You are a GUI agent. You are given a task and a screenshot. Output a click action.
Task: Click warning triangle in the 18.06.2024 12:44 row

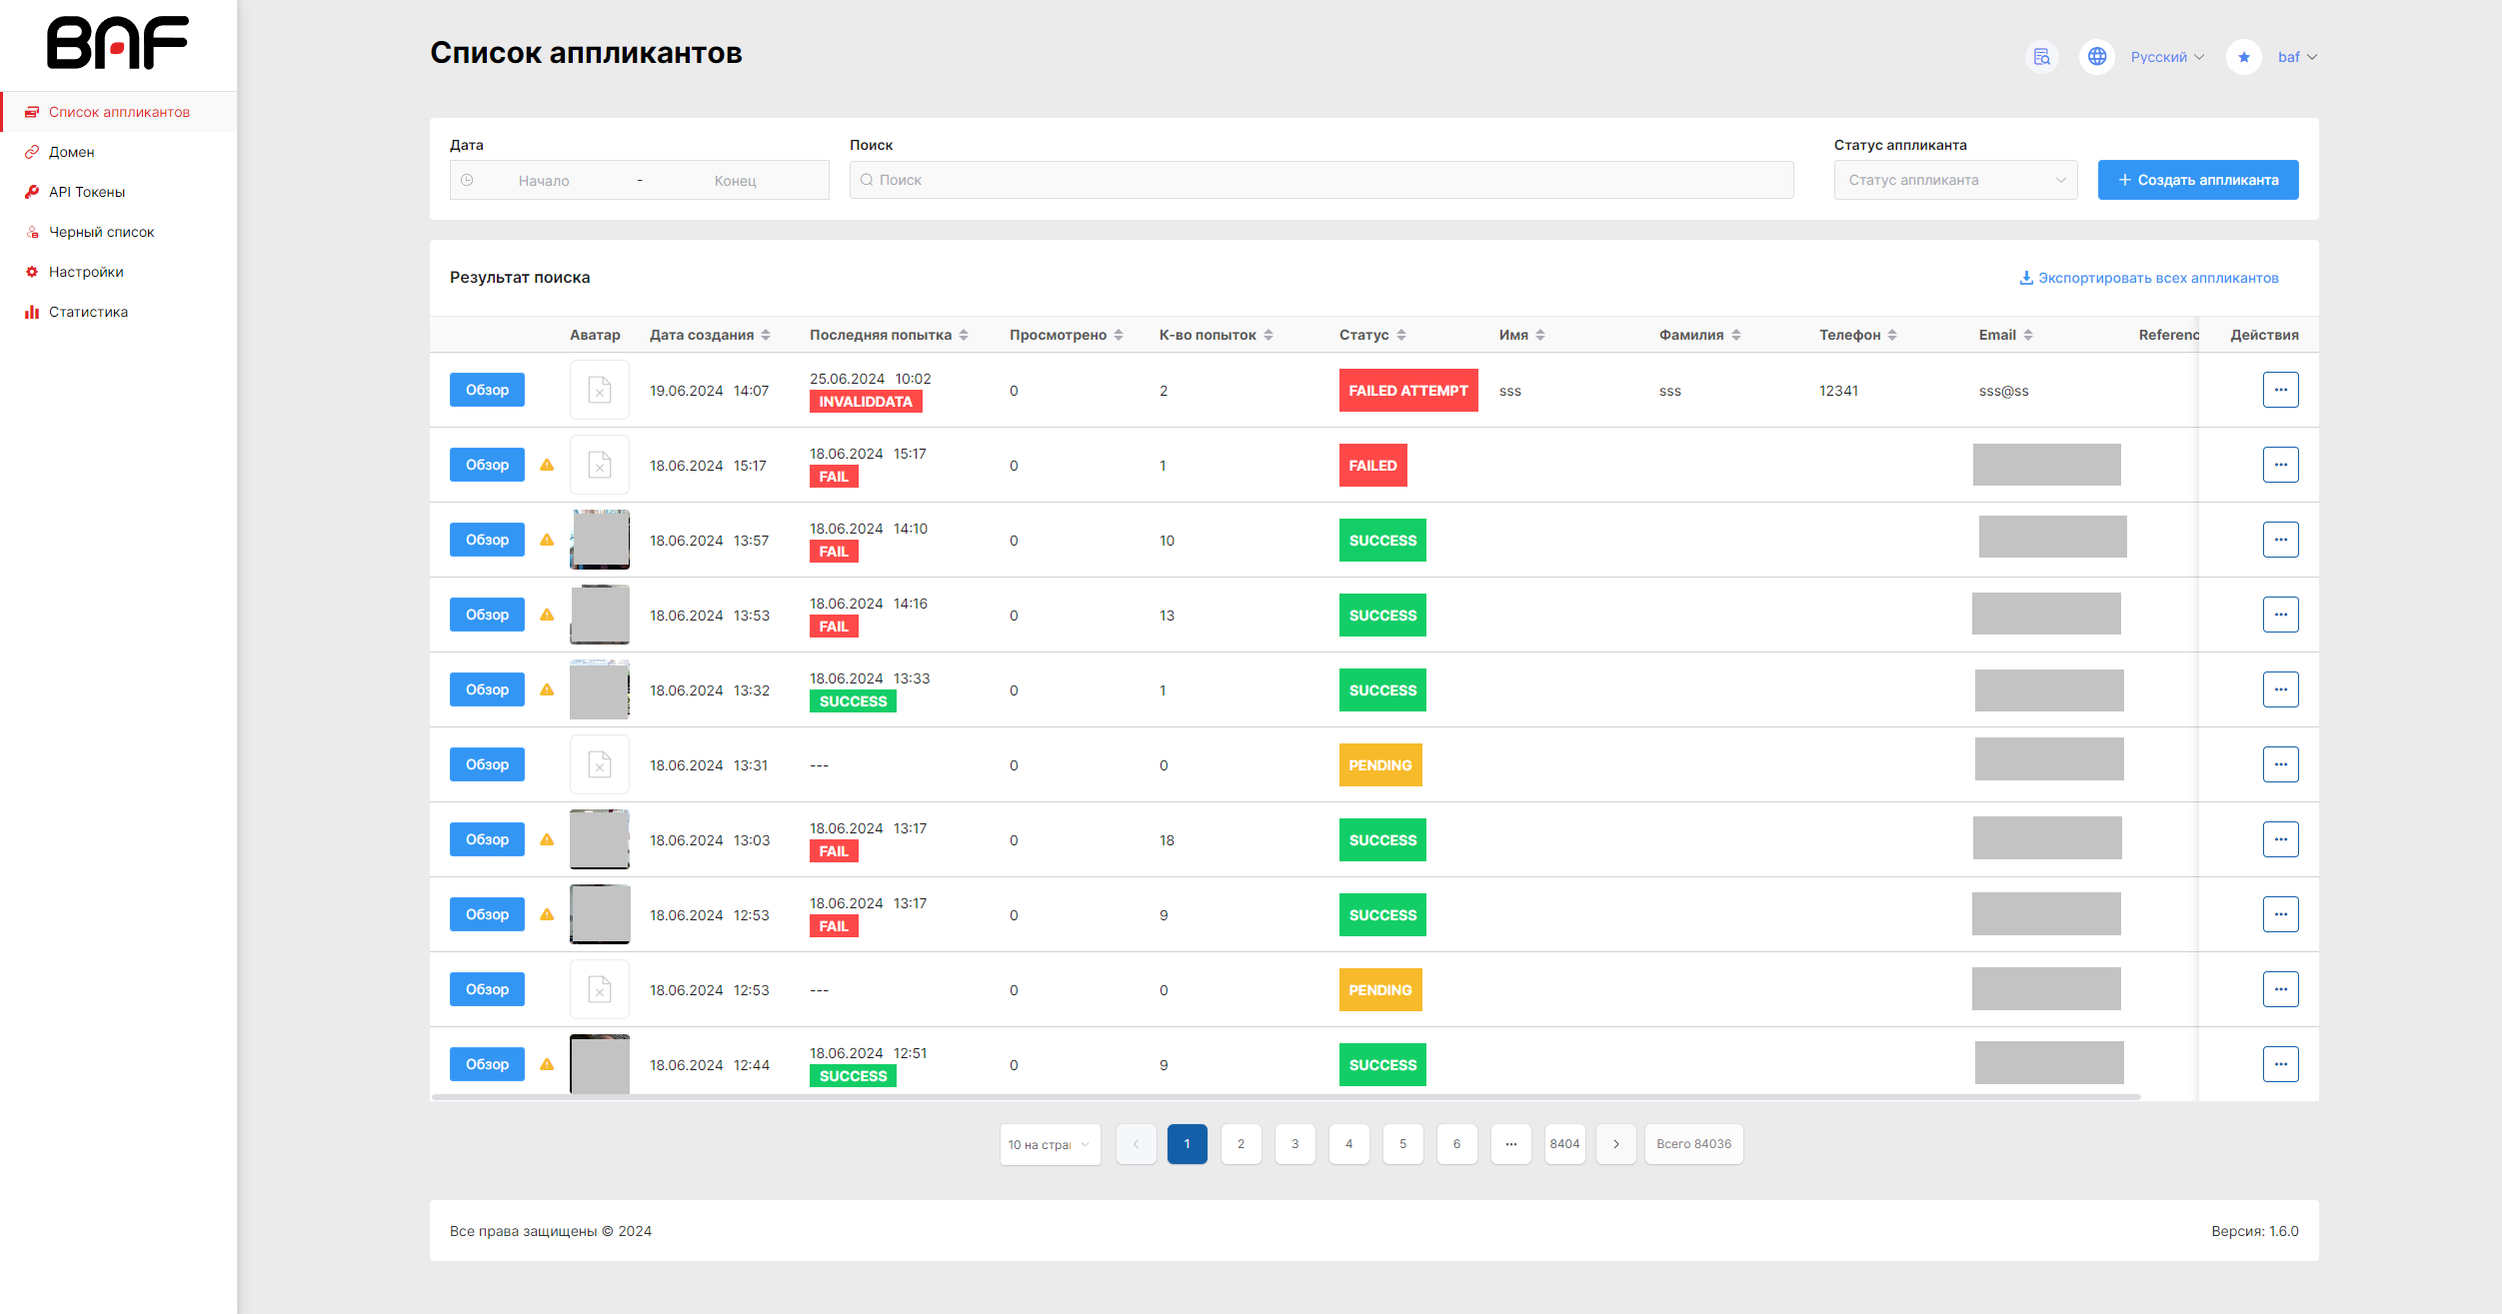(x=547, y=1064)
